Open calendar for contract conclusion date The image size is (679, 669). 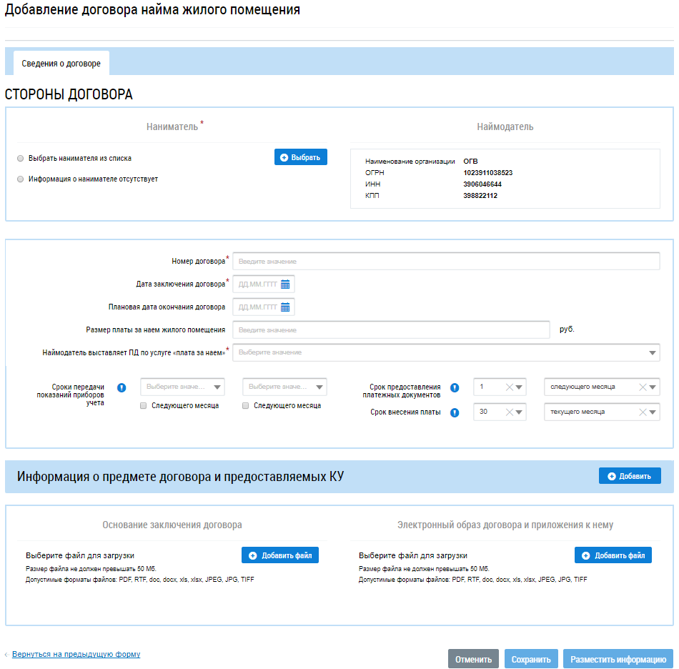pos(285,284)
